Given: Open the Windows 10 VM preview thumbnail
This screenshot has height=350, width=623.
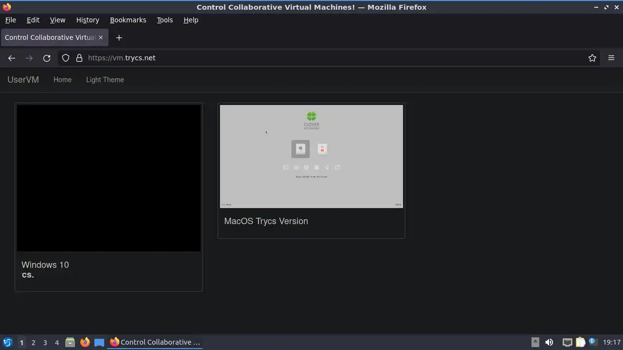Looking at the screenshot, I should coord(109,178).
